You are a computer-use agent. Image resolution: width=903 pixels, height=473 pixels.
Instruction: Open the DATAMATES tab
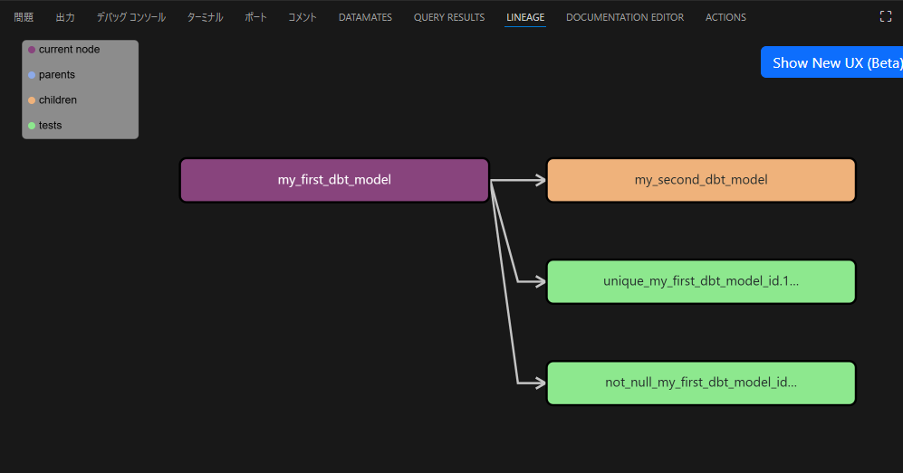tap(365, 17)
